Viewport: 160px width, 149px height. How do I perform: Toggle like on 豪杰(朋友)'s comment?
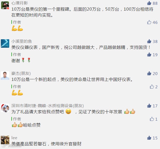(x=149, y=73)
